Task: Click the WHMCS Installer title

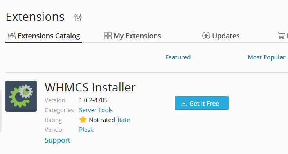Action: point(90,87)
